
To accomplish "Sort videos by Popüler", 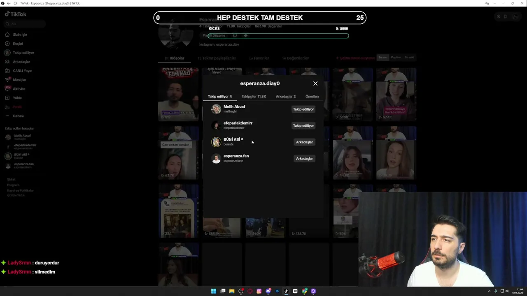I will click(396, 58).
